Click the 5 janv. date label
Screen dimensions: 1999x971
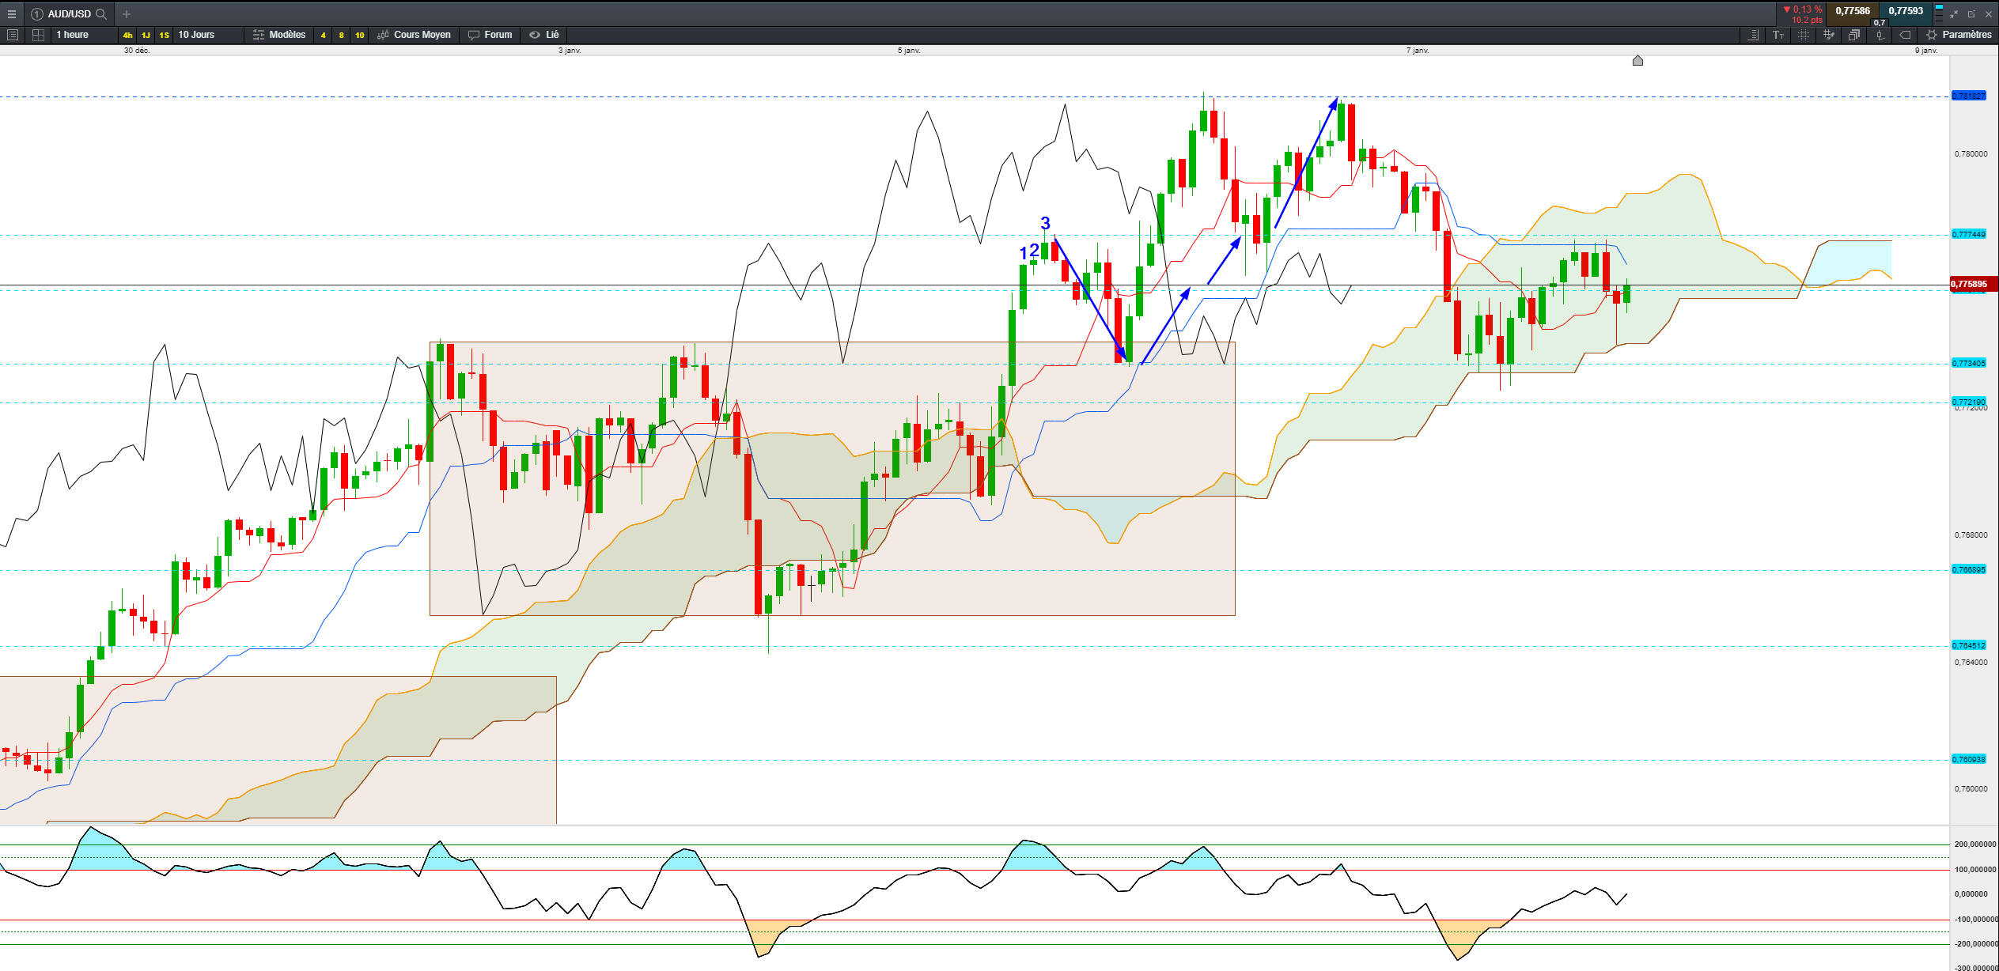click(x=909, y=51)
